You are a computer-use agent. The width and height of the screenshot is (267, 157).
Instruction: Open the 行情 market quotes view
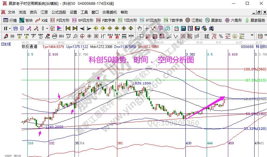(10, 20)
